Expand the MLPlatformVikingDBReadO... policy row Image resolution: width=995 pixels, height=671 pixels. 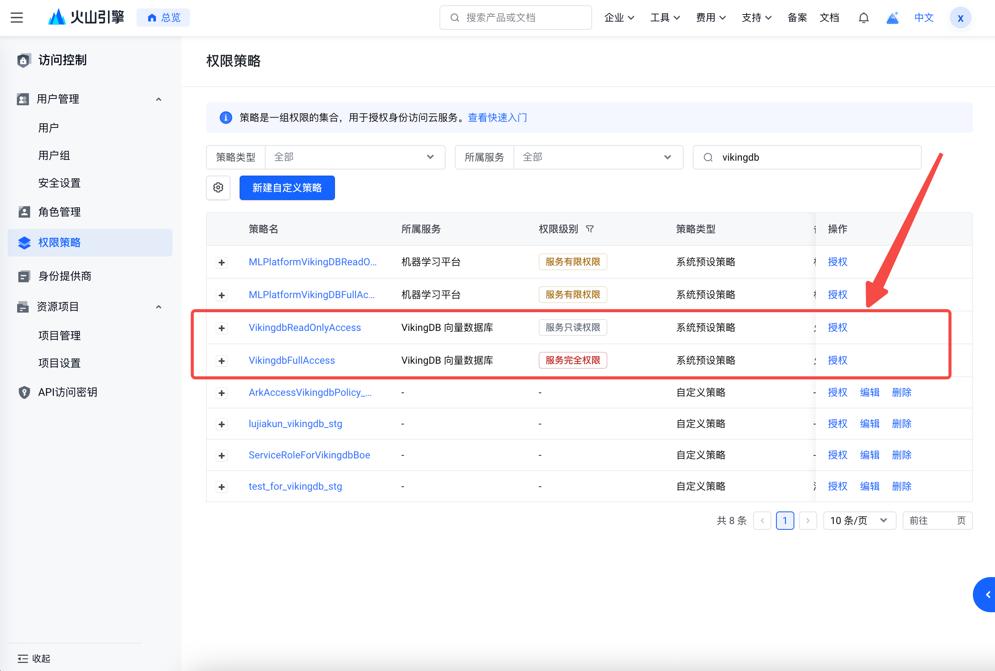point(222,262)
